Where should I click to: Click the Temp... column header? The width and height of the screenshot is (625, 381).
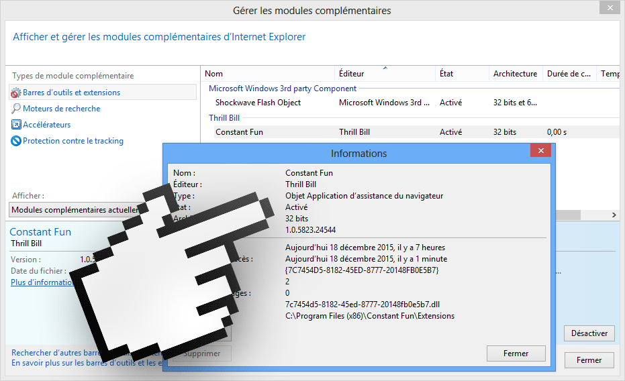pyautogui.click(x=610, y=74)
